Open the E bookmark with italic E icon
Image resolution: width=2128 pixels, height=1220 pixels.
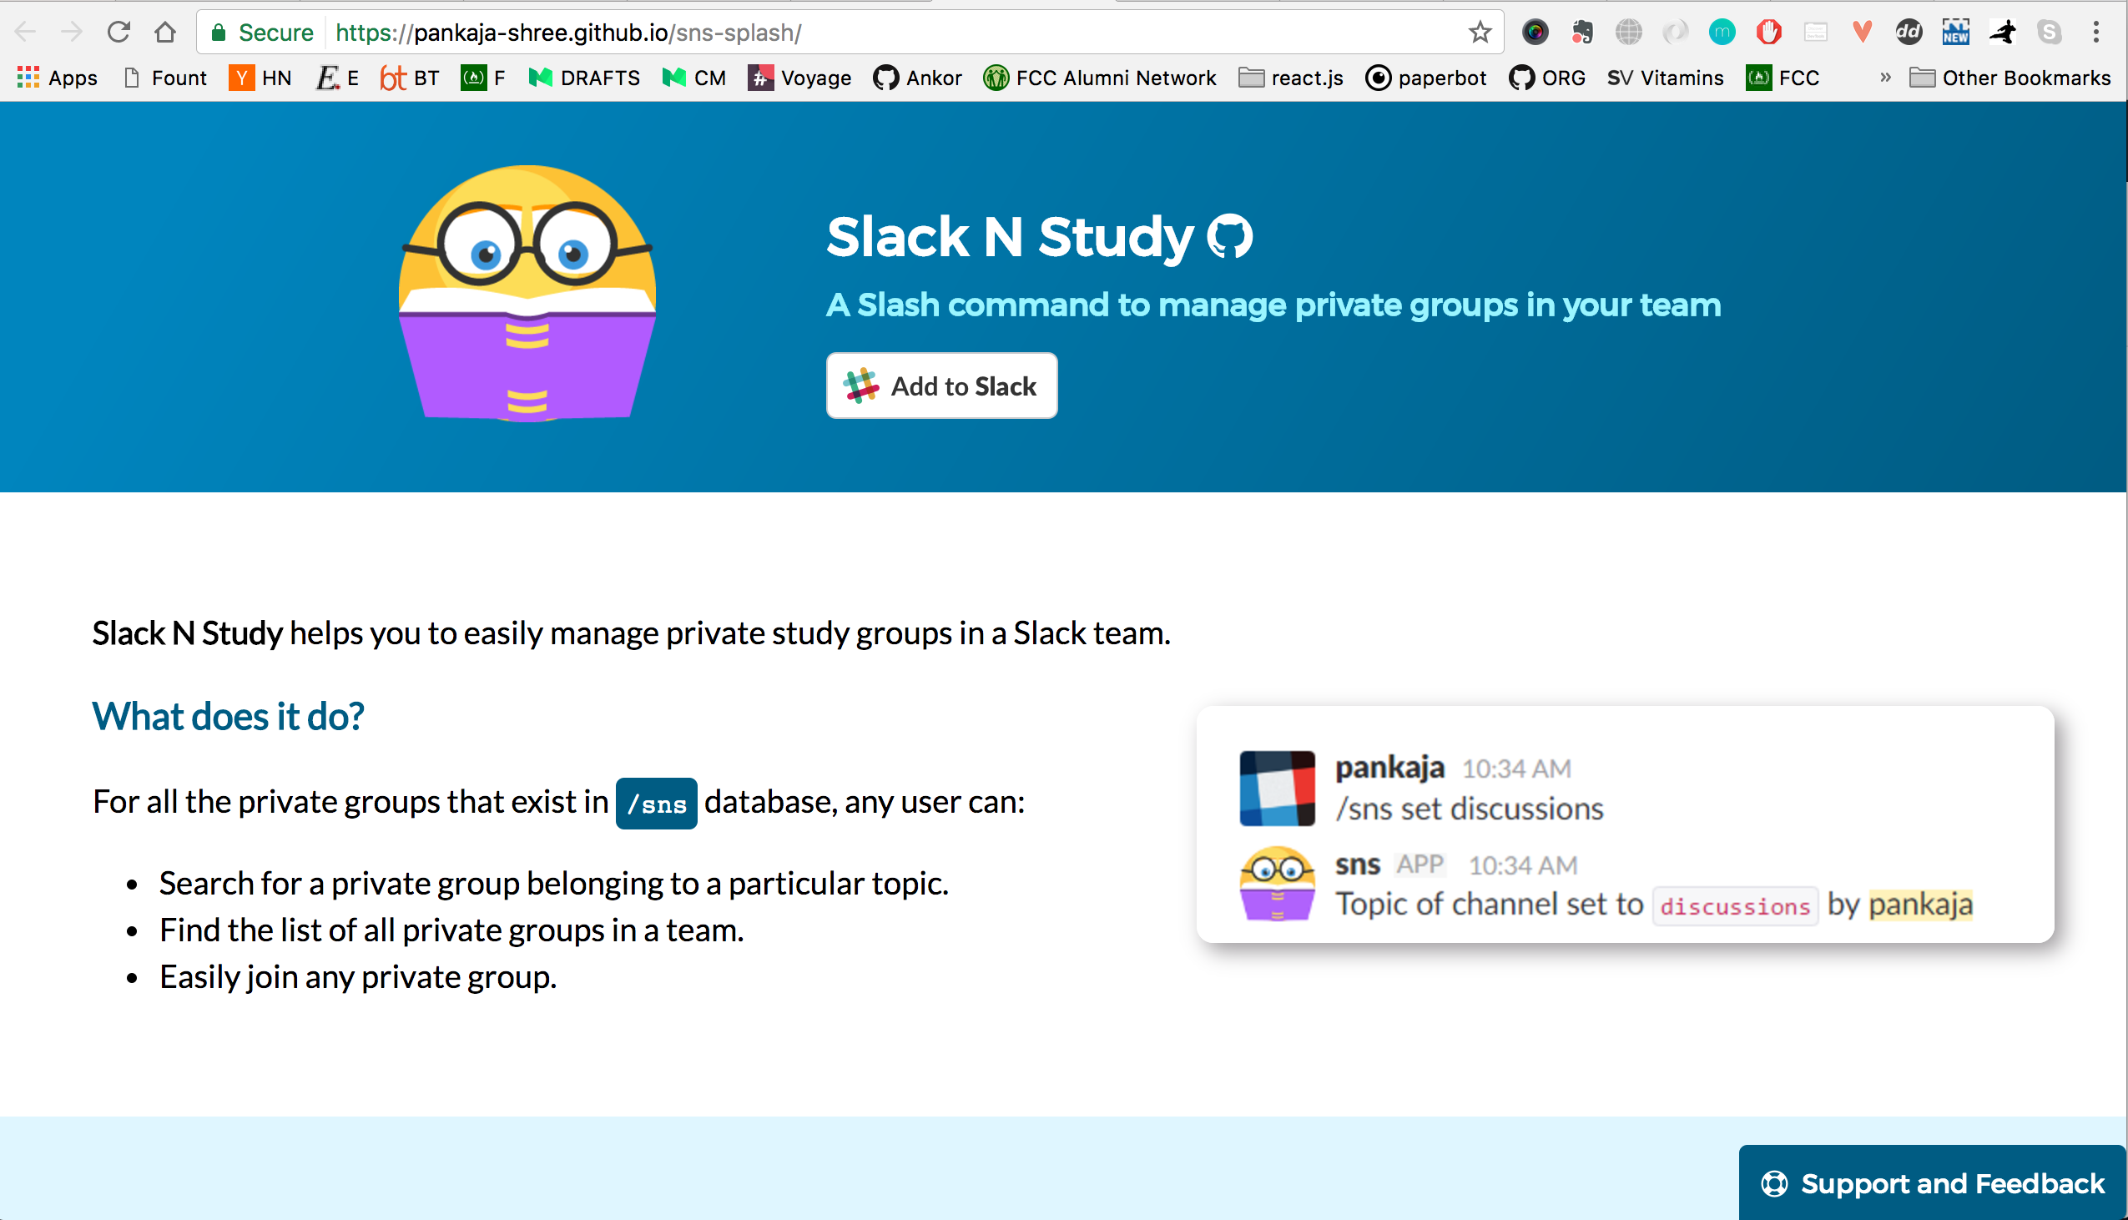tap(338, 78)
